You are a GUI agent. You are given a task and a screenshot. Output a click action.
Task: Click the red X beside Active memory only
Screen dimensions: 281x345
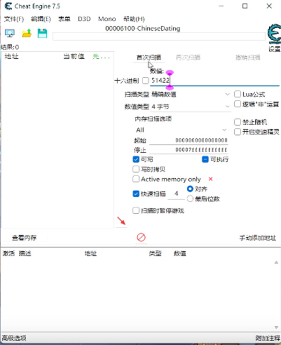tap(211, 179)
